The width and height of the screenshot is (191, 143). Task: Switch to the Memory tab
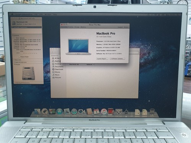pyautogui.click(x=83, y=27)
